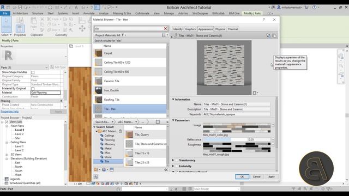349x196 pixels.
Task: Click the Duplicate asset icon
Action: pos(274,35)
